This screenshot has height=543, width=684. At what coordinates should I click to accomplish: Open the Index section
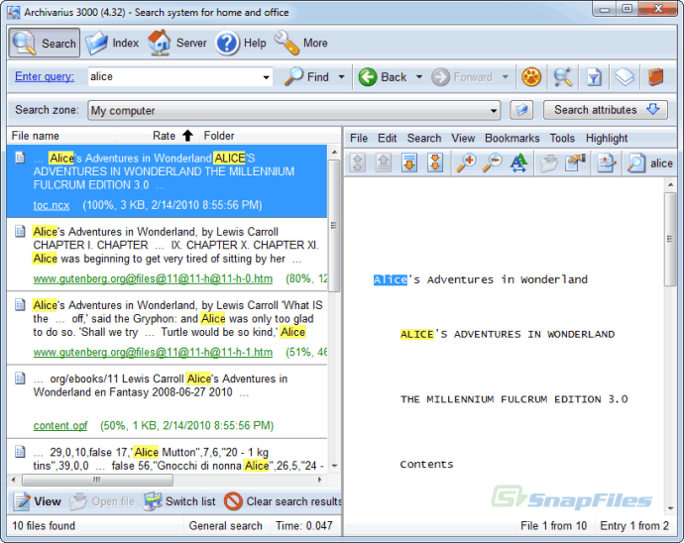(112, 43)
